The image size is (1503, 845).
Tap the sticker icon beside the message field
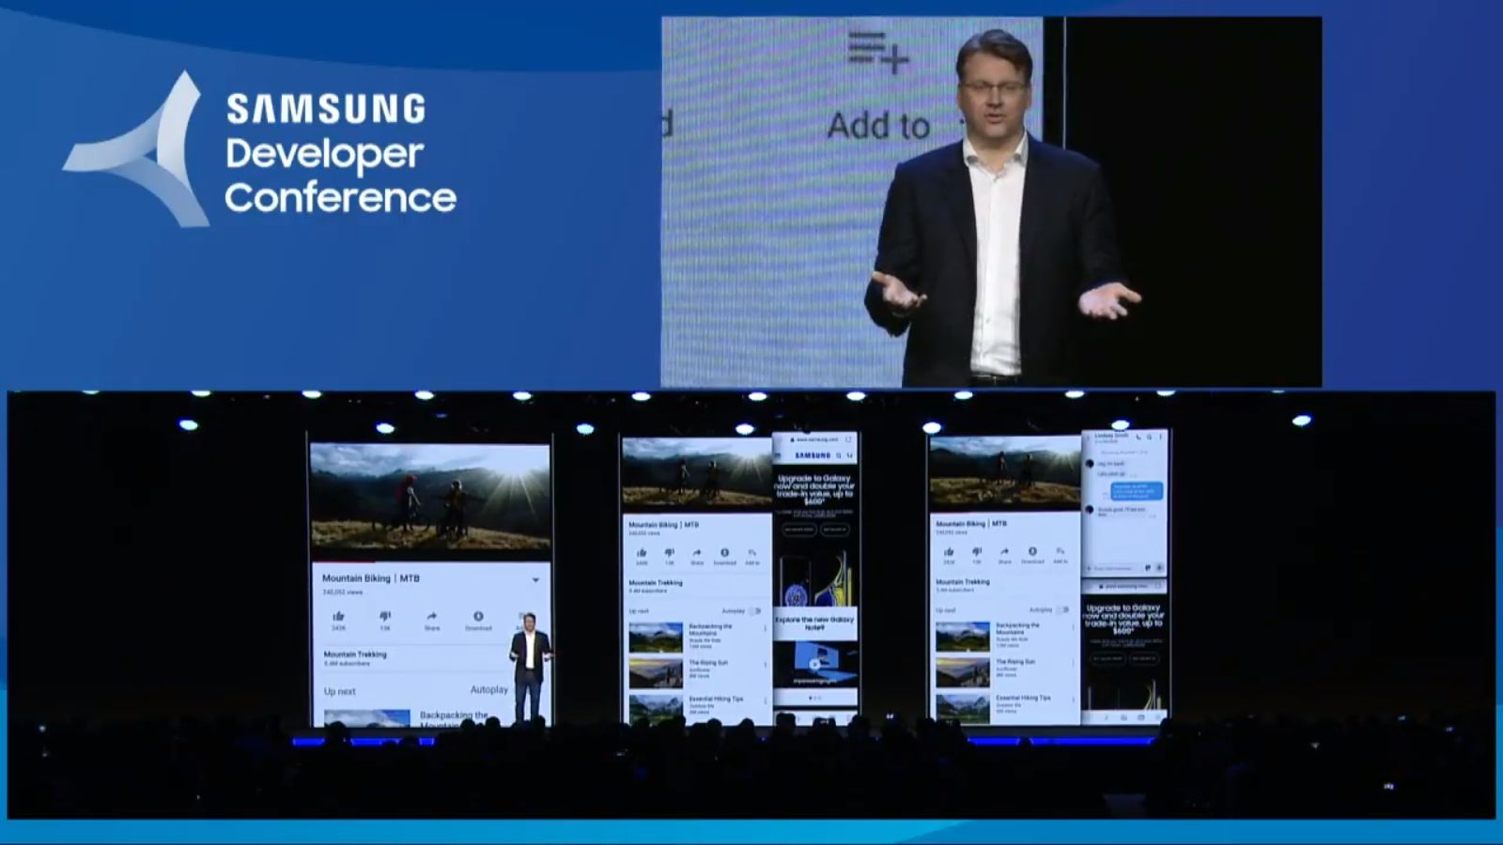(x=1148, y=568)
